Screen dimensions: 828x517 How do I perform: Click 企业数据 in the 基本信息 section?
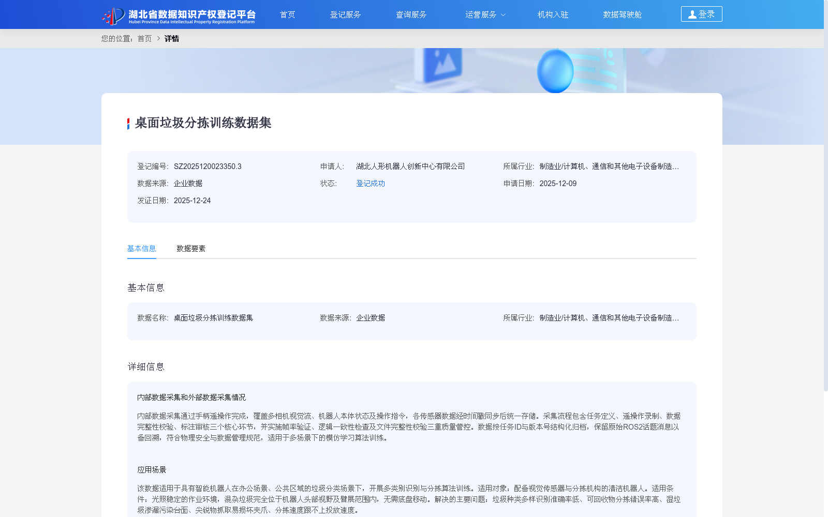pos(371,318)
